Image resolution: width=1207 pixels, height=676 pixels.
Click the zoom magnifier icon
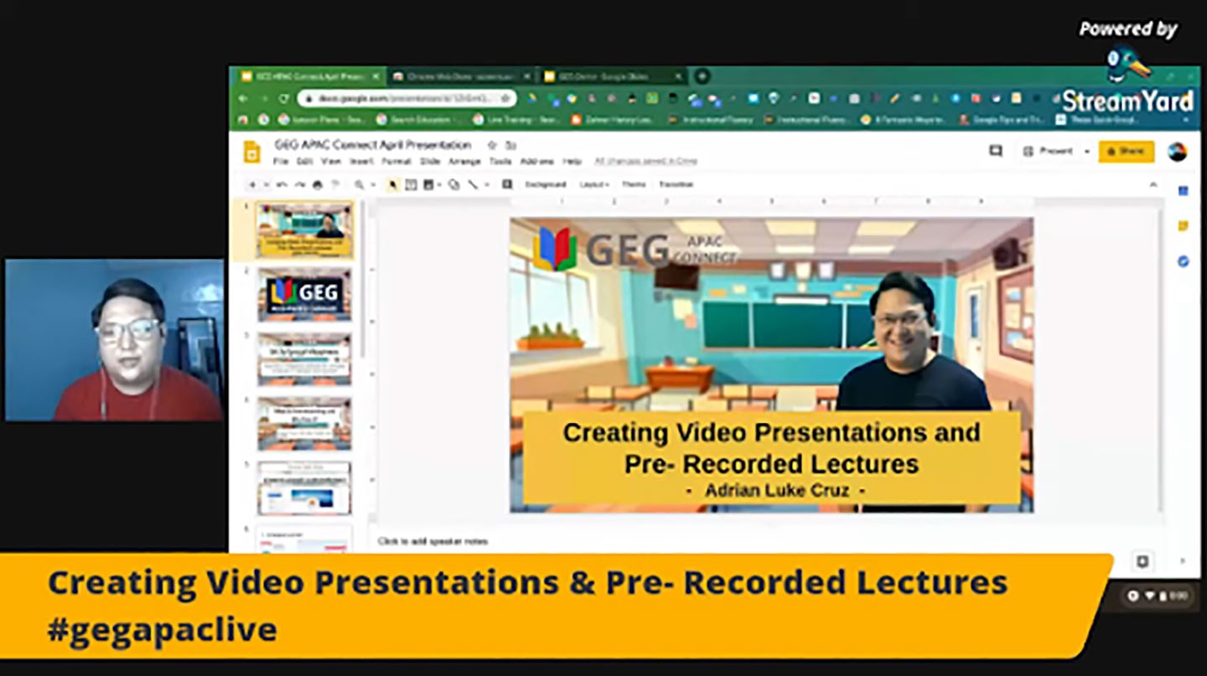pyautogui.click(x=359, y=184)
